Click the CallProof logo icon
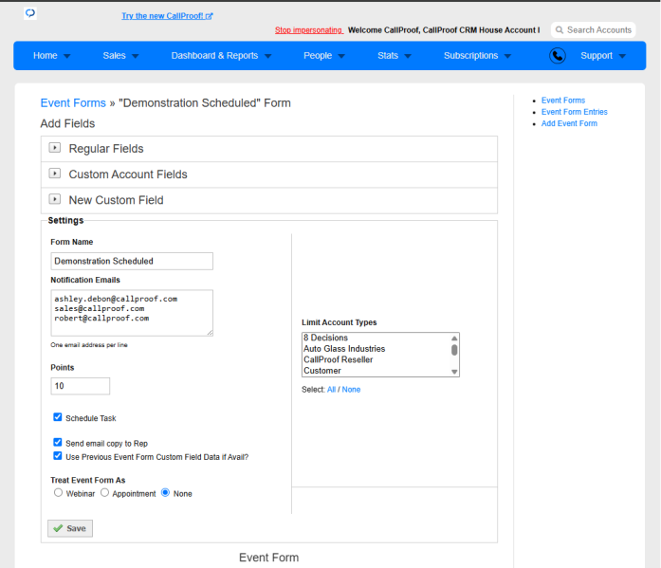Viewport: 661px width, 568px height. click(x=30, y=13)
